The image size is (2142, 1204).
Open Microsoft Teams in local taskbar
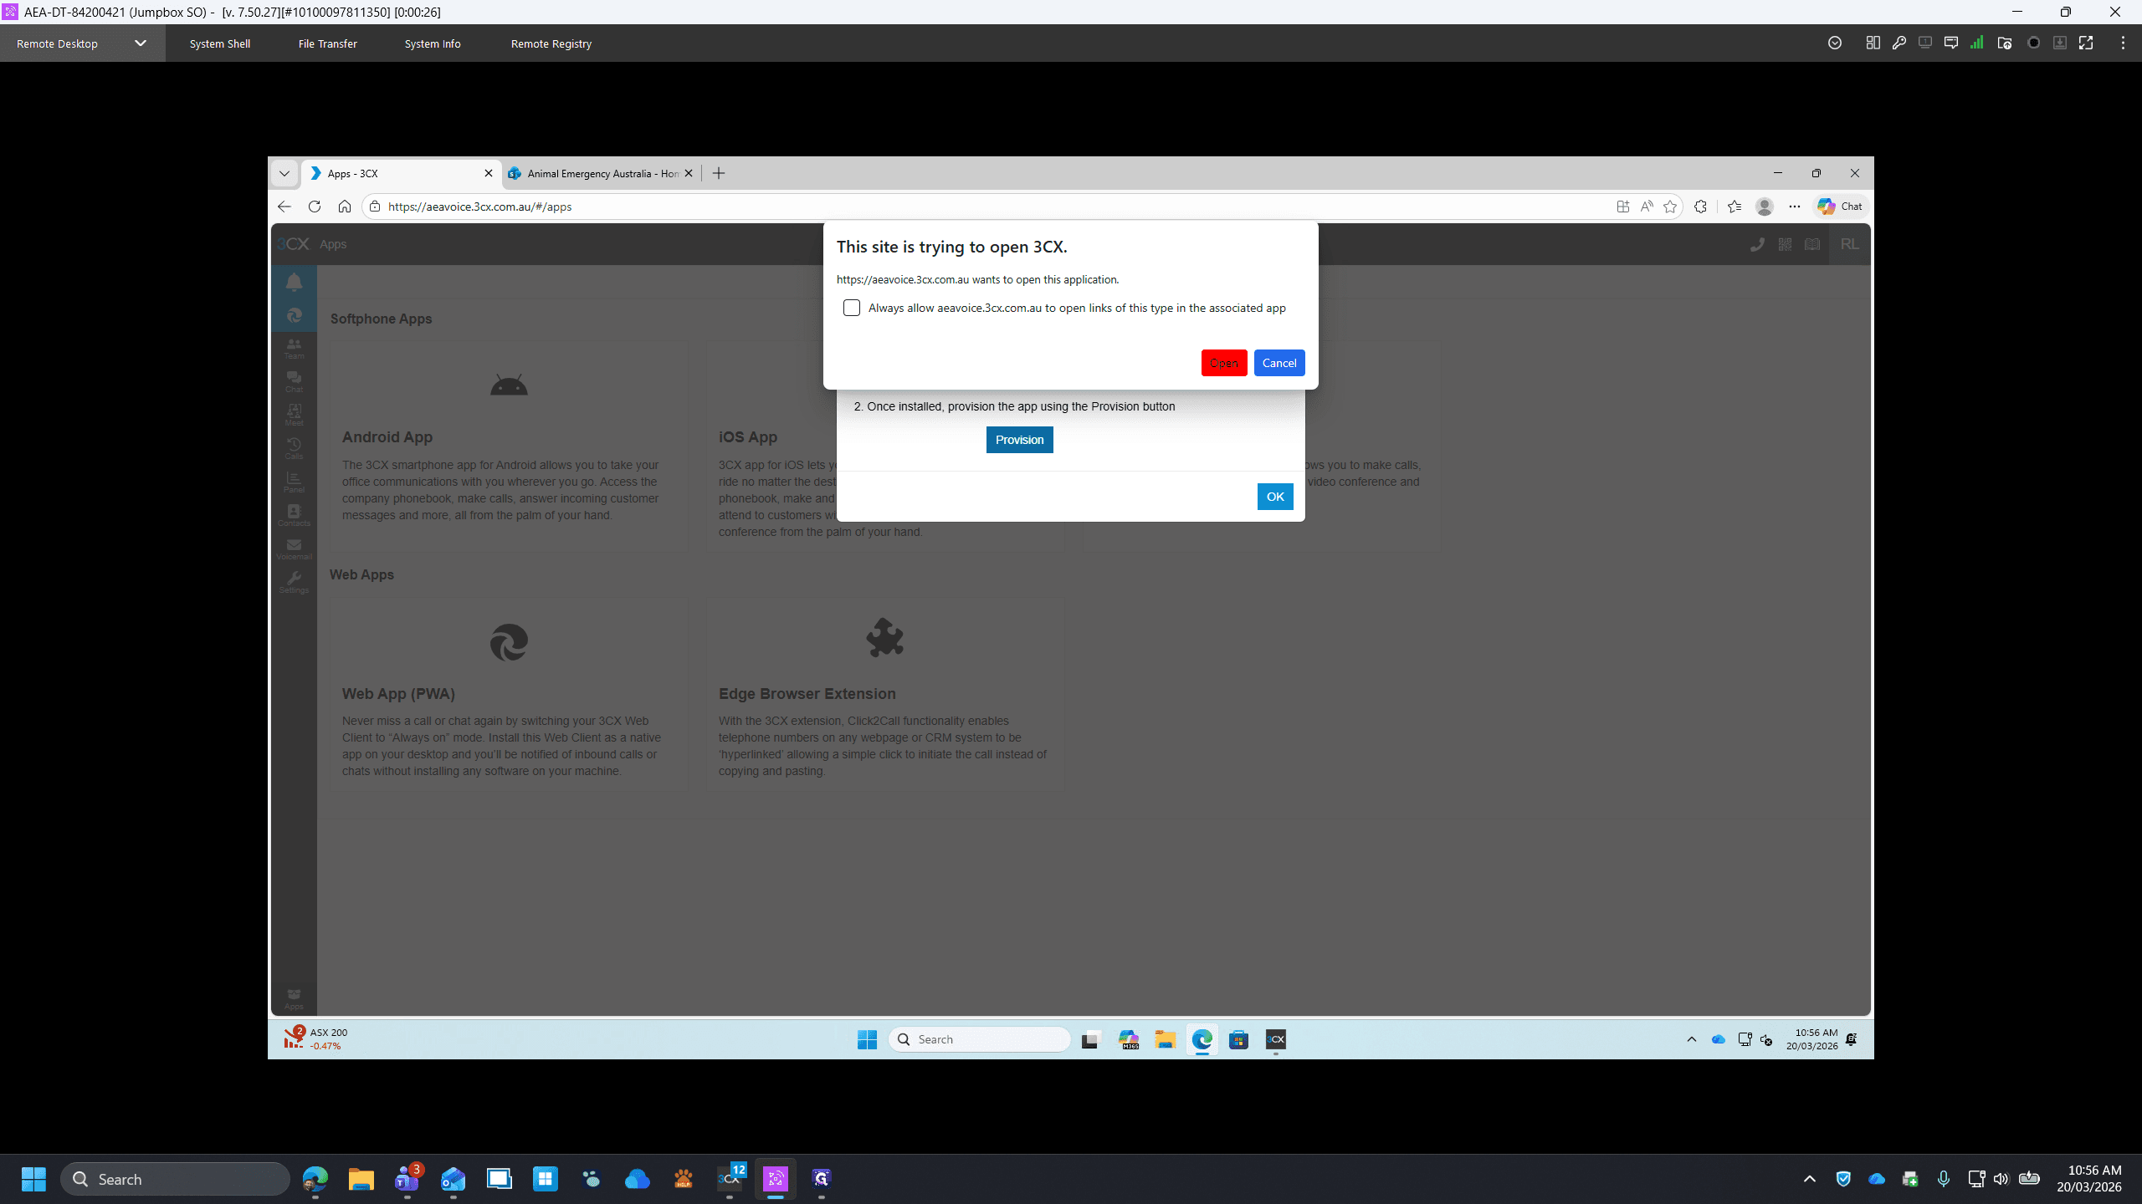tap(407, 1179)
